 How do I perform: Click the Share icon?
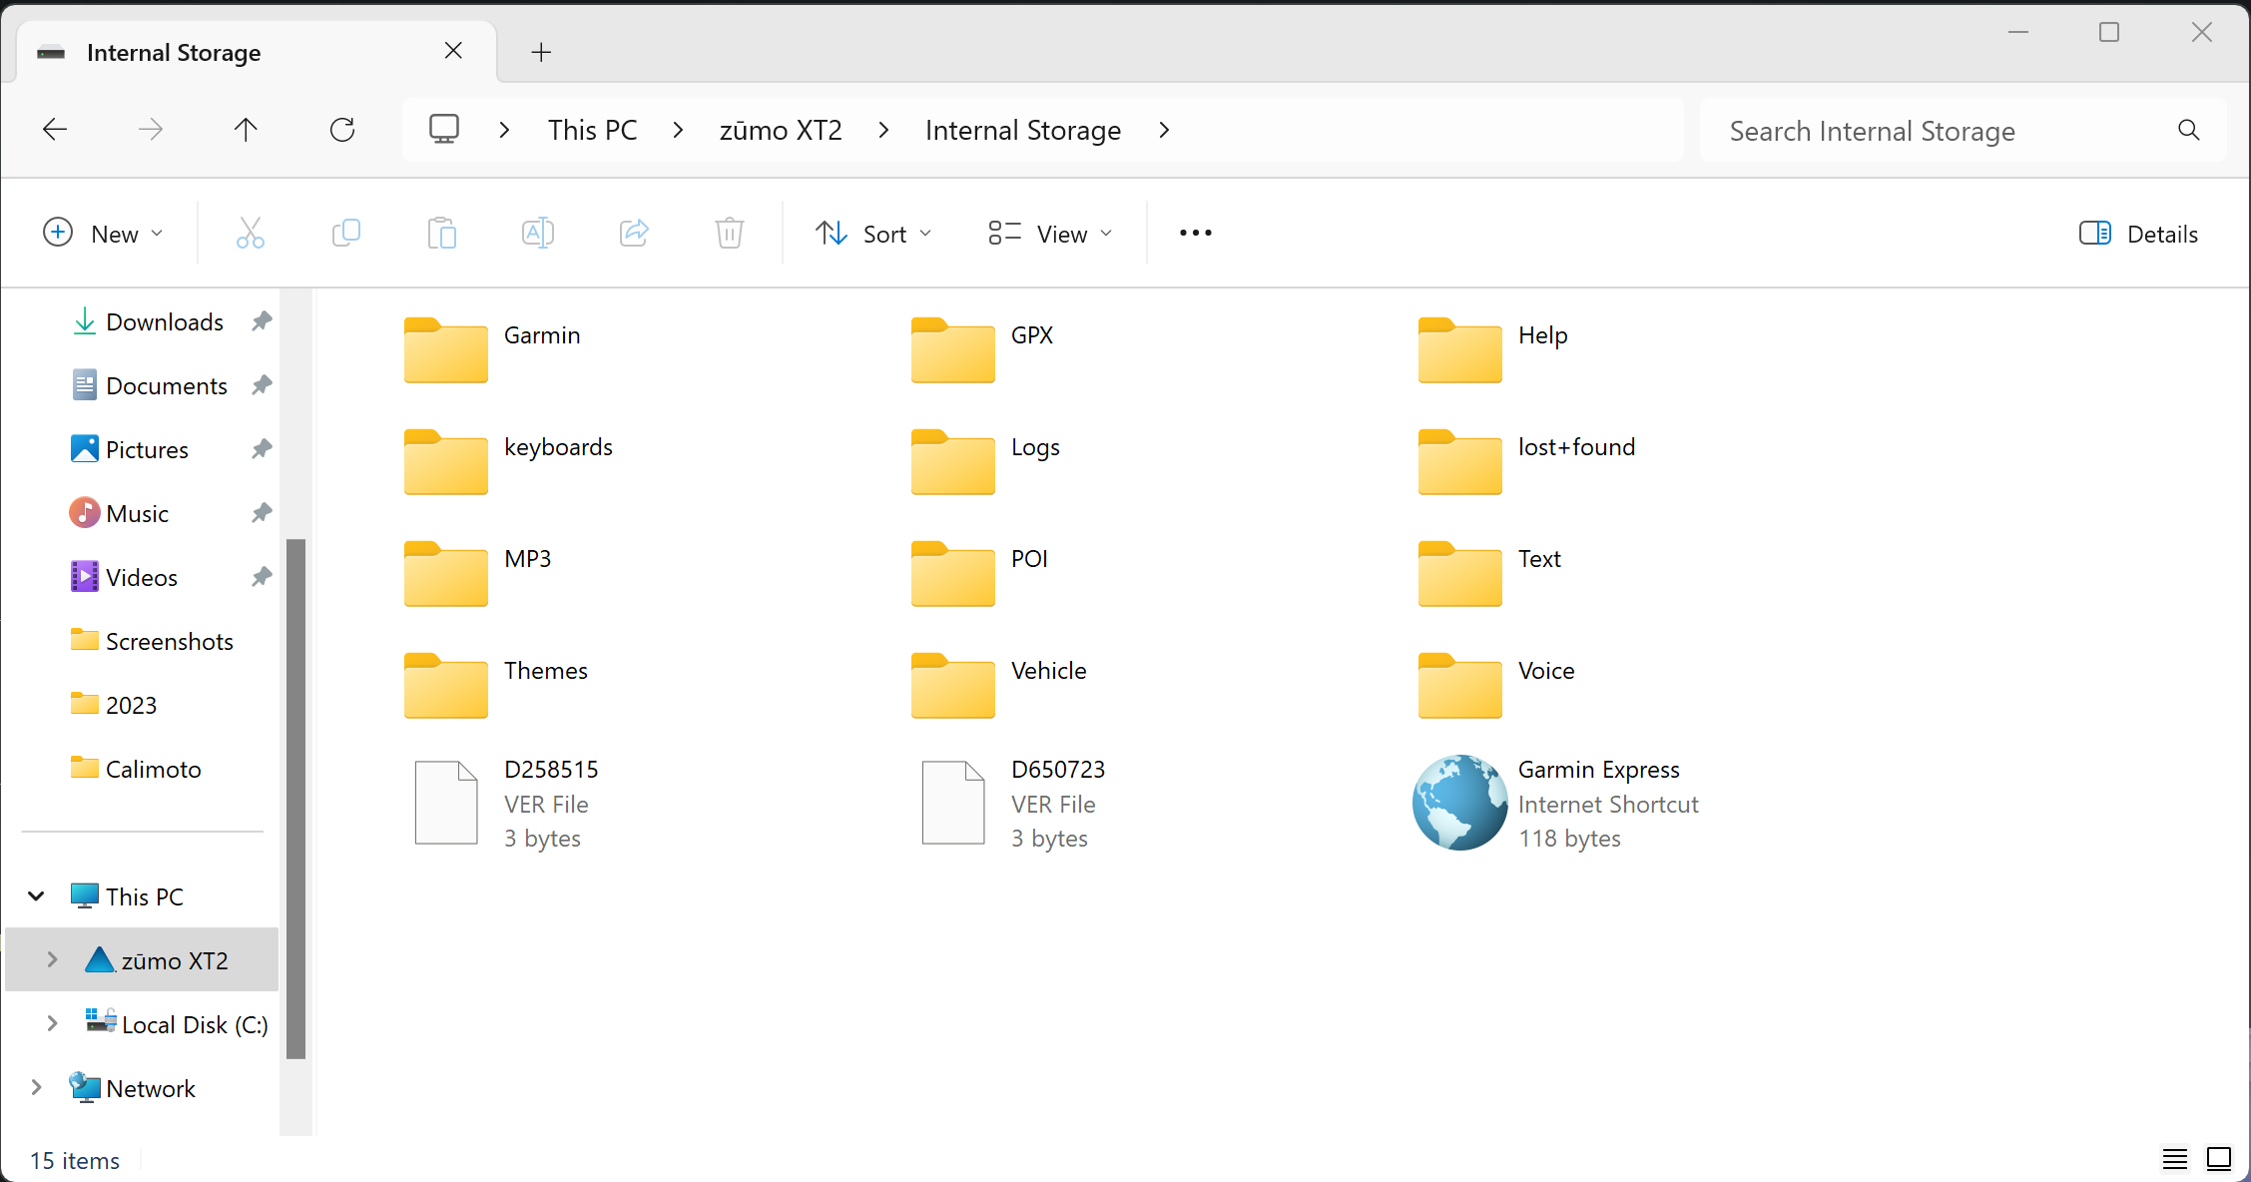click(634, 234)
